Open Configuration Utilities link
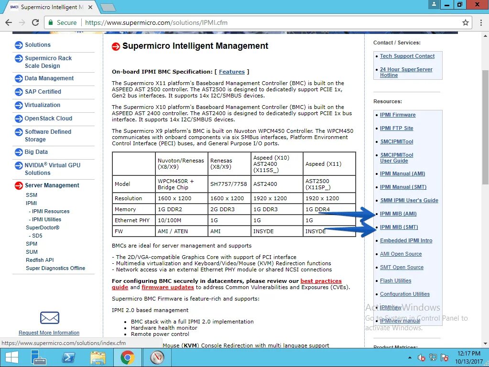The height and width of the screenshot is (367, 489). [405, 294]
